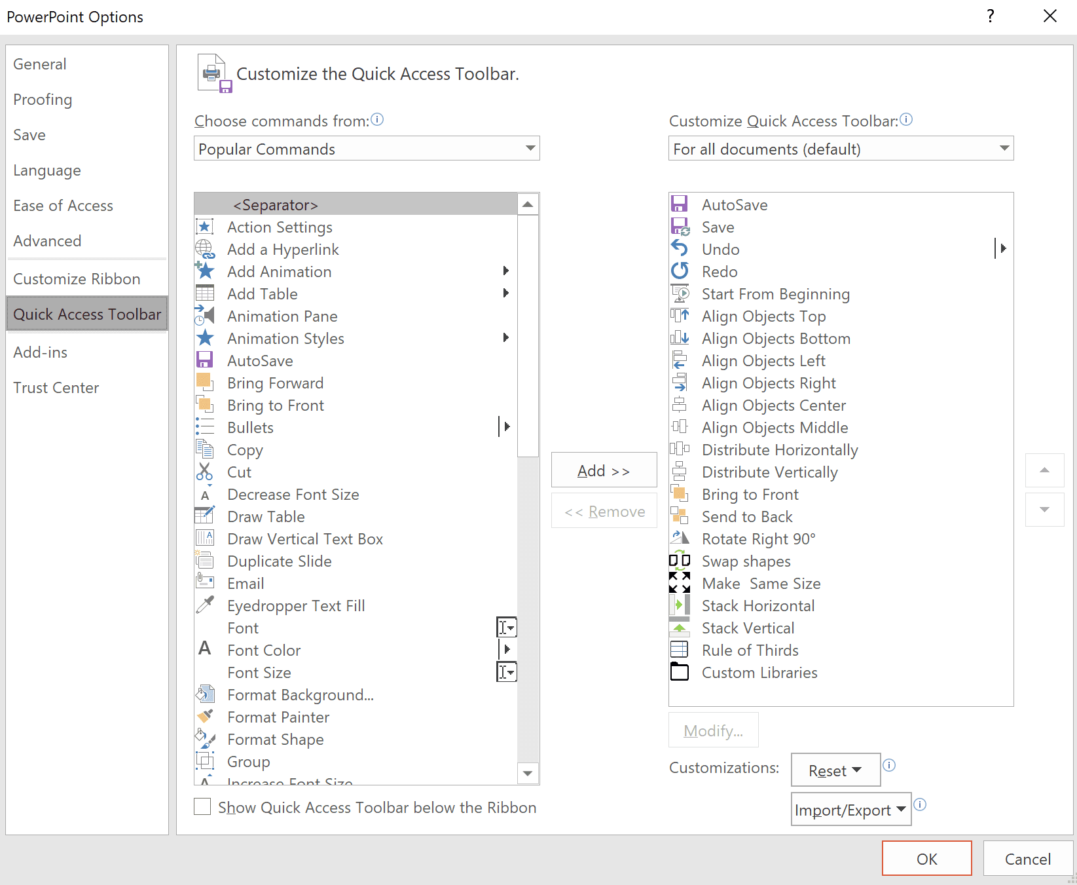
Task: Click the help question mark in title bar
Action: click(991, 16)
